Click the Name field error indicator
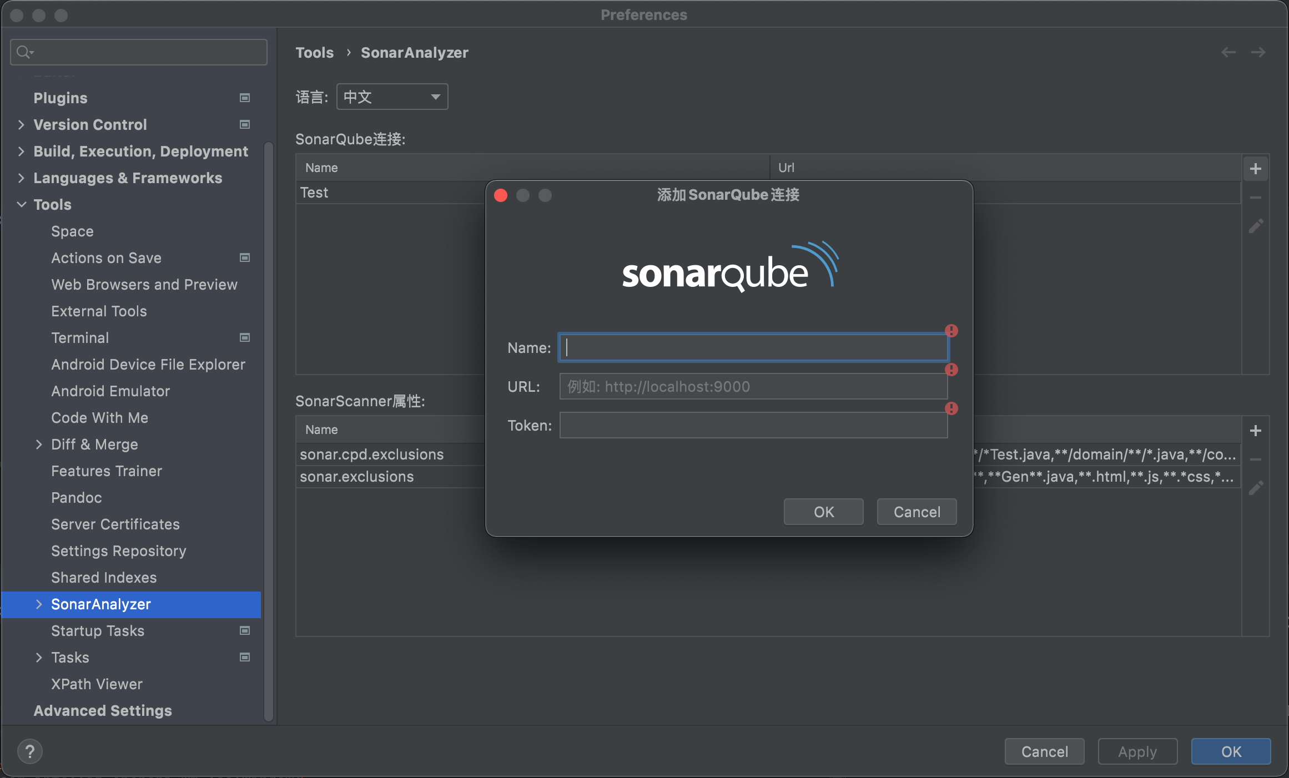 (x=951, y=331)
